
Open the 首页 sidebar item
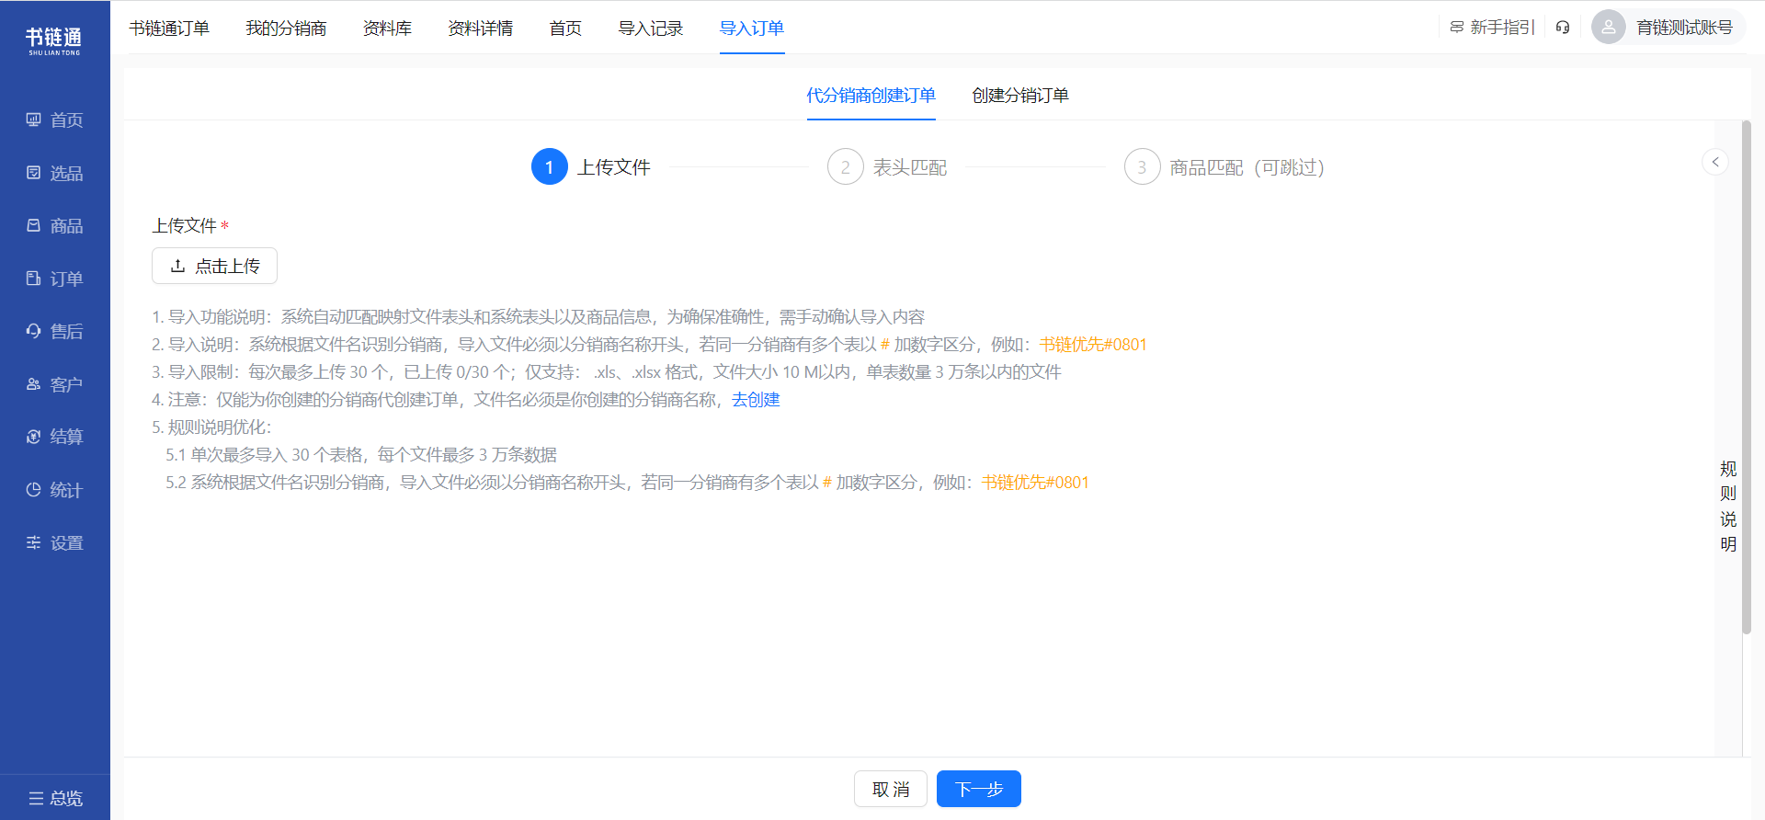[x=55, y=120]
